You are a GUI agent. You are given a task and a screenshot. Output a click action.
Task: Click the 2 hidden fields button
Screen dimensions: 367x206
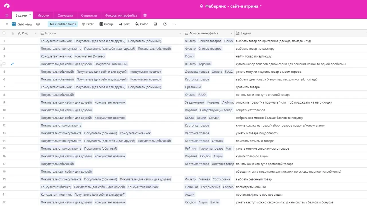(x=63, y=24)
